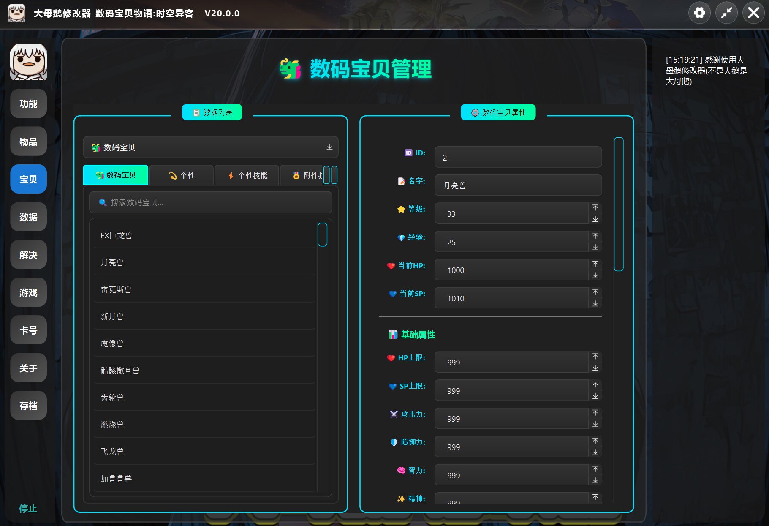Select 加鲁鲁兽 in the list

coord(204,479)
